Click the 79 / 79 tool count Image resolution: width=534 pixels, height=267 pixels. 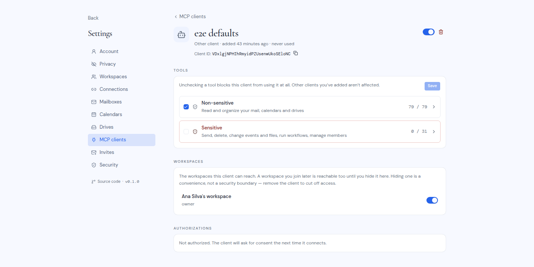coord(418,107)
